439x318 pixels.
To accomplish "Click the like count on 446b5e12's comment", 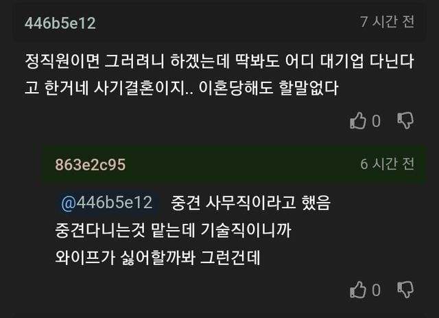I will point(376,122).
